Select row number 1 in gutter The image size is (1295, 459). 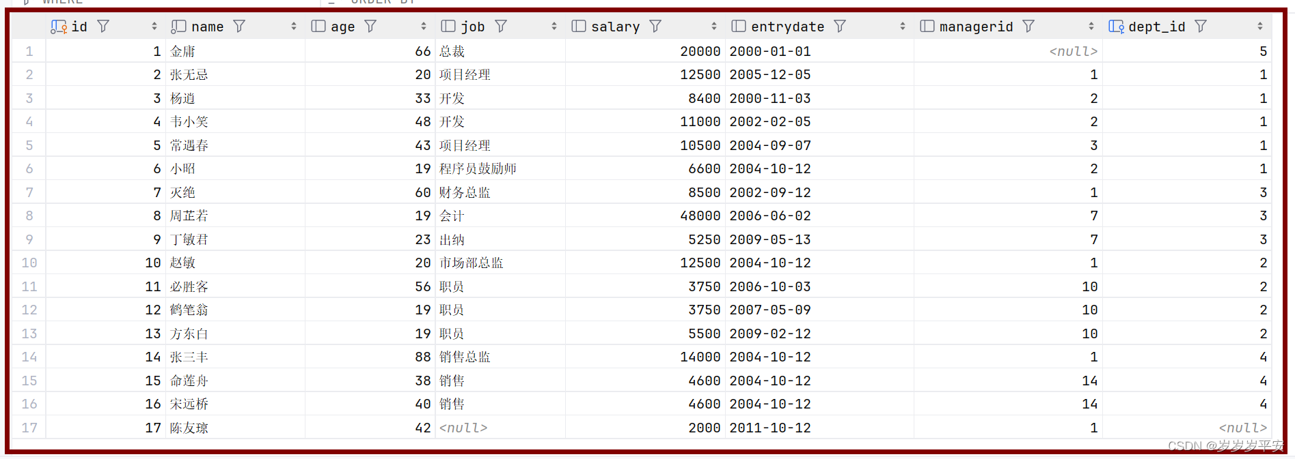click(29, 51)
